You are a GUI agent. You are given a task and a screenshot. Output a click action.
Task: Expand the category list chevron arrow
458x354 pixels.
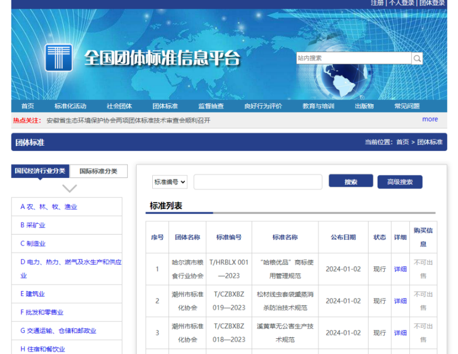(x=70, y=188)
